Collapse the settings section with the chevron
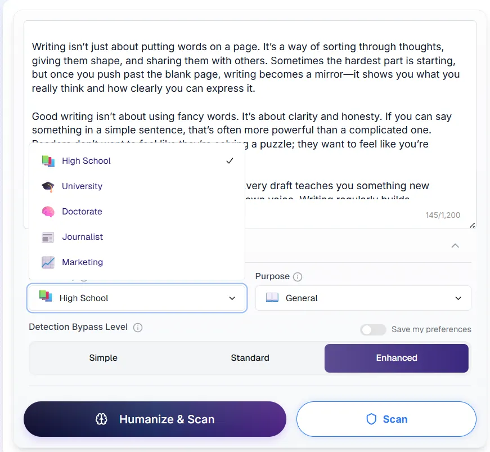 coord(455,245)
